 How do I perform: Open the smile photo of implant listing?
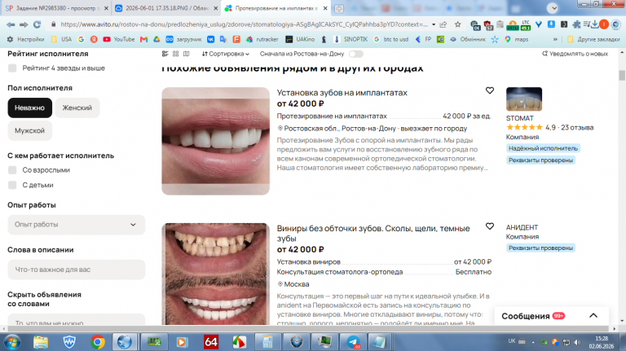(x=215, y=141)
